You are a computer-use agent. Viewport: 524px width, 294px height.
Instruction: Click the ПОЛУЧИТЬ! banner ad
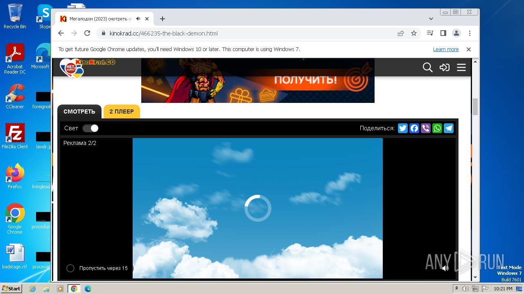[258, 80]
